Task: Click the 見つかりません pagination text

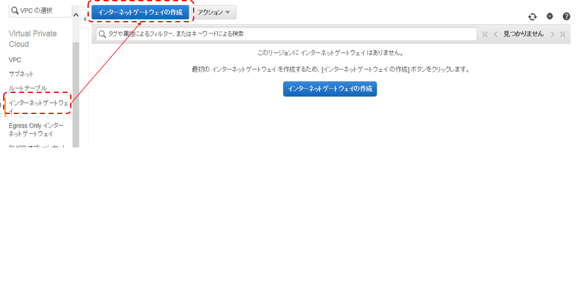Action: pyautogui.click(x=523, y=34)
